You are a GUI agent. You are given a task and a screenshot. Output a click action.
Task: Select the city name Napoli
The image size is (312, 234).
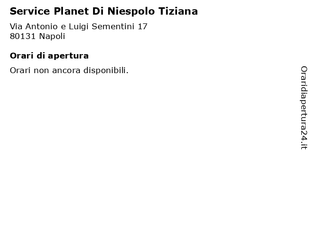pyautogui.click(x=52, y=37)
